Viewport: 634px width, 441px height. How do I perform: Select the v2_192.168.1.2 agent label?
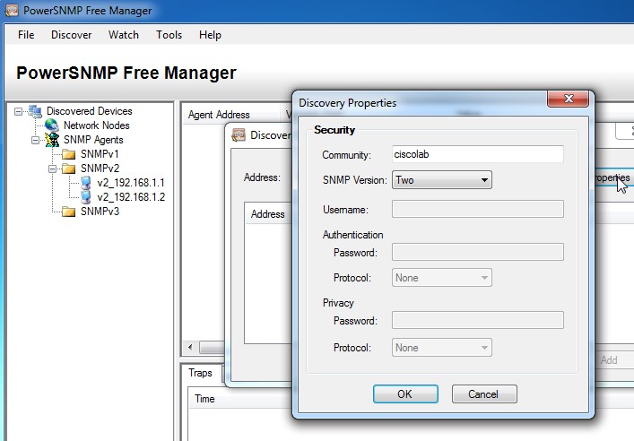[x=131, y=197]
